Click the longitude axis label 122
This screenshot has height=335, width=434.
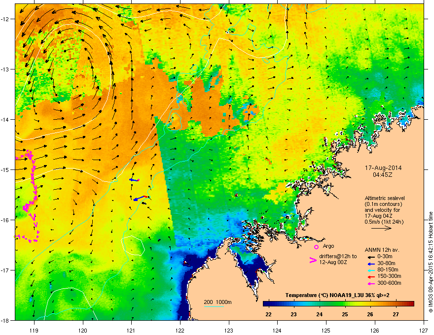180,330
